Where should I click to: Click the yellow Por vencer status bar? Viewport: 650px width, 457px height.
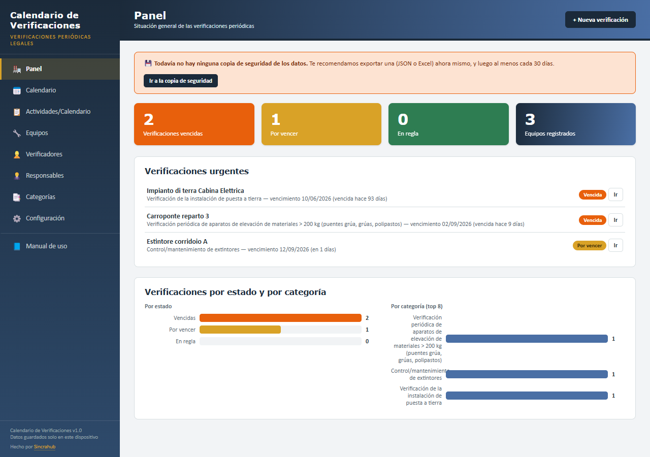coord(240,330)
